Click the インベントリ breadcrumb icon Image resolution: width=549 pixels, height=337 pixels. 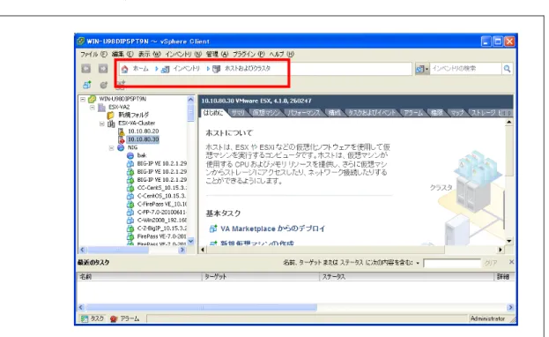pos(166,69)
